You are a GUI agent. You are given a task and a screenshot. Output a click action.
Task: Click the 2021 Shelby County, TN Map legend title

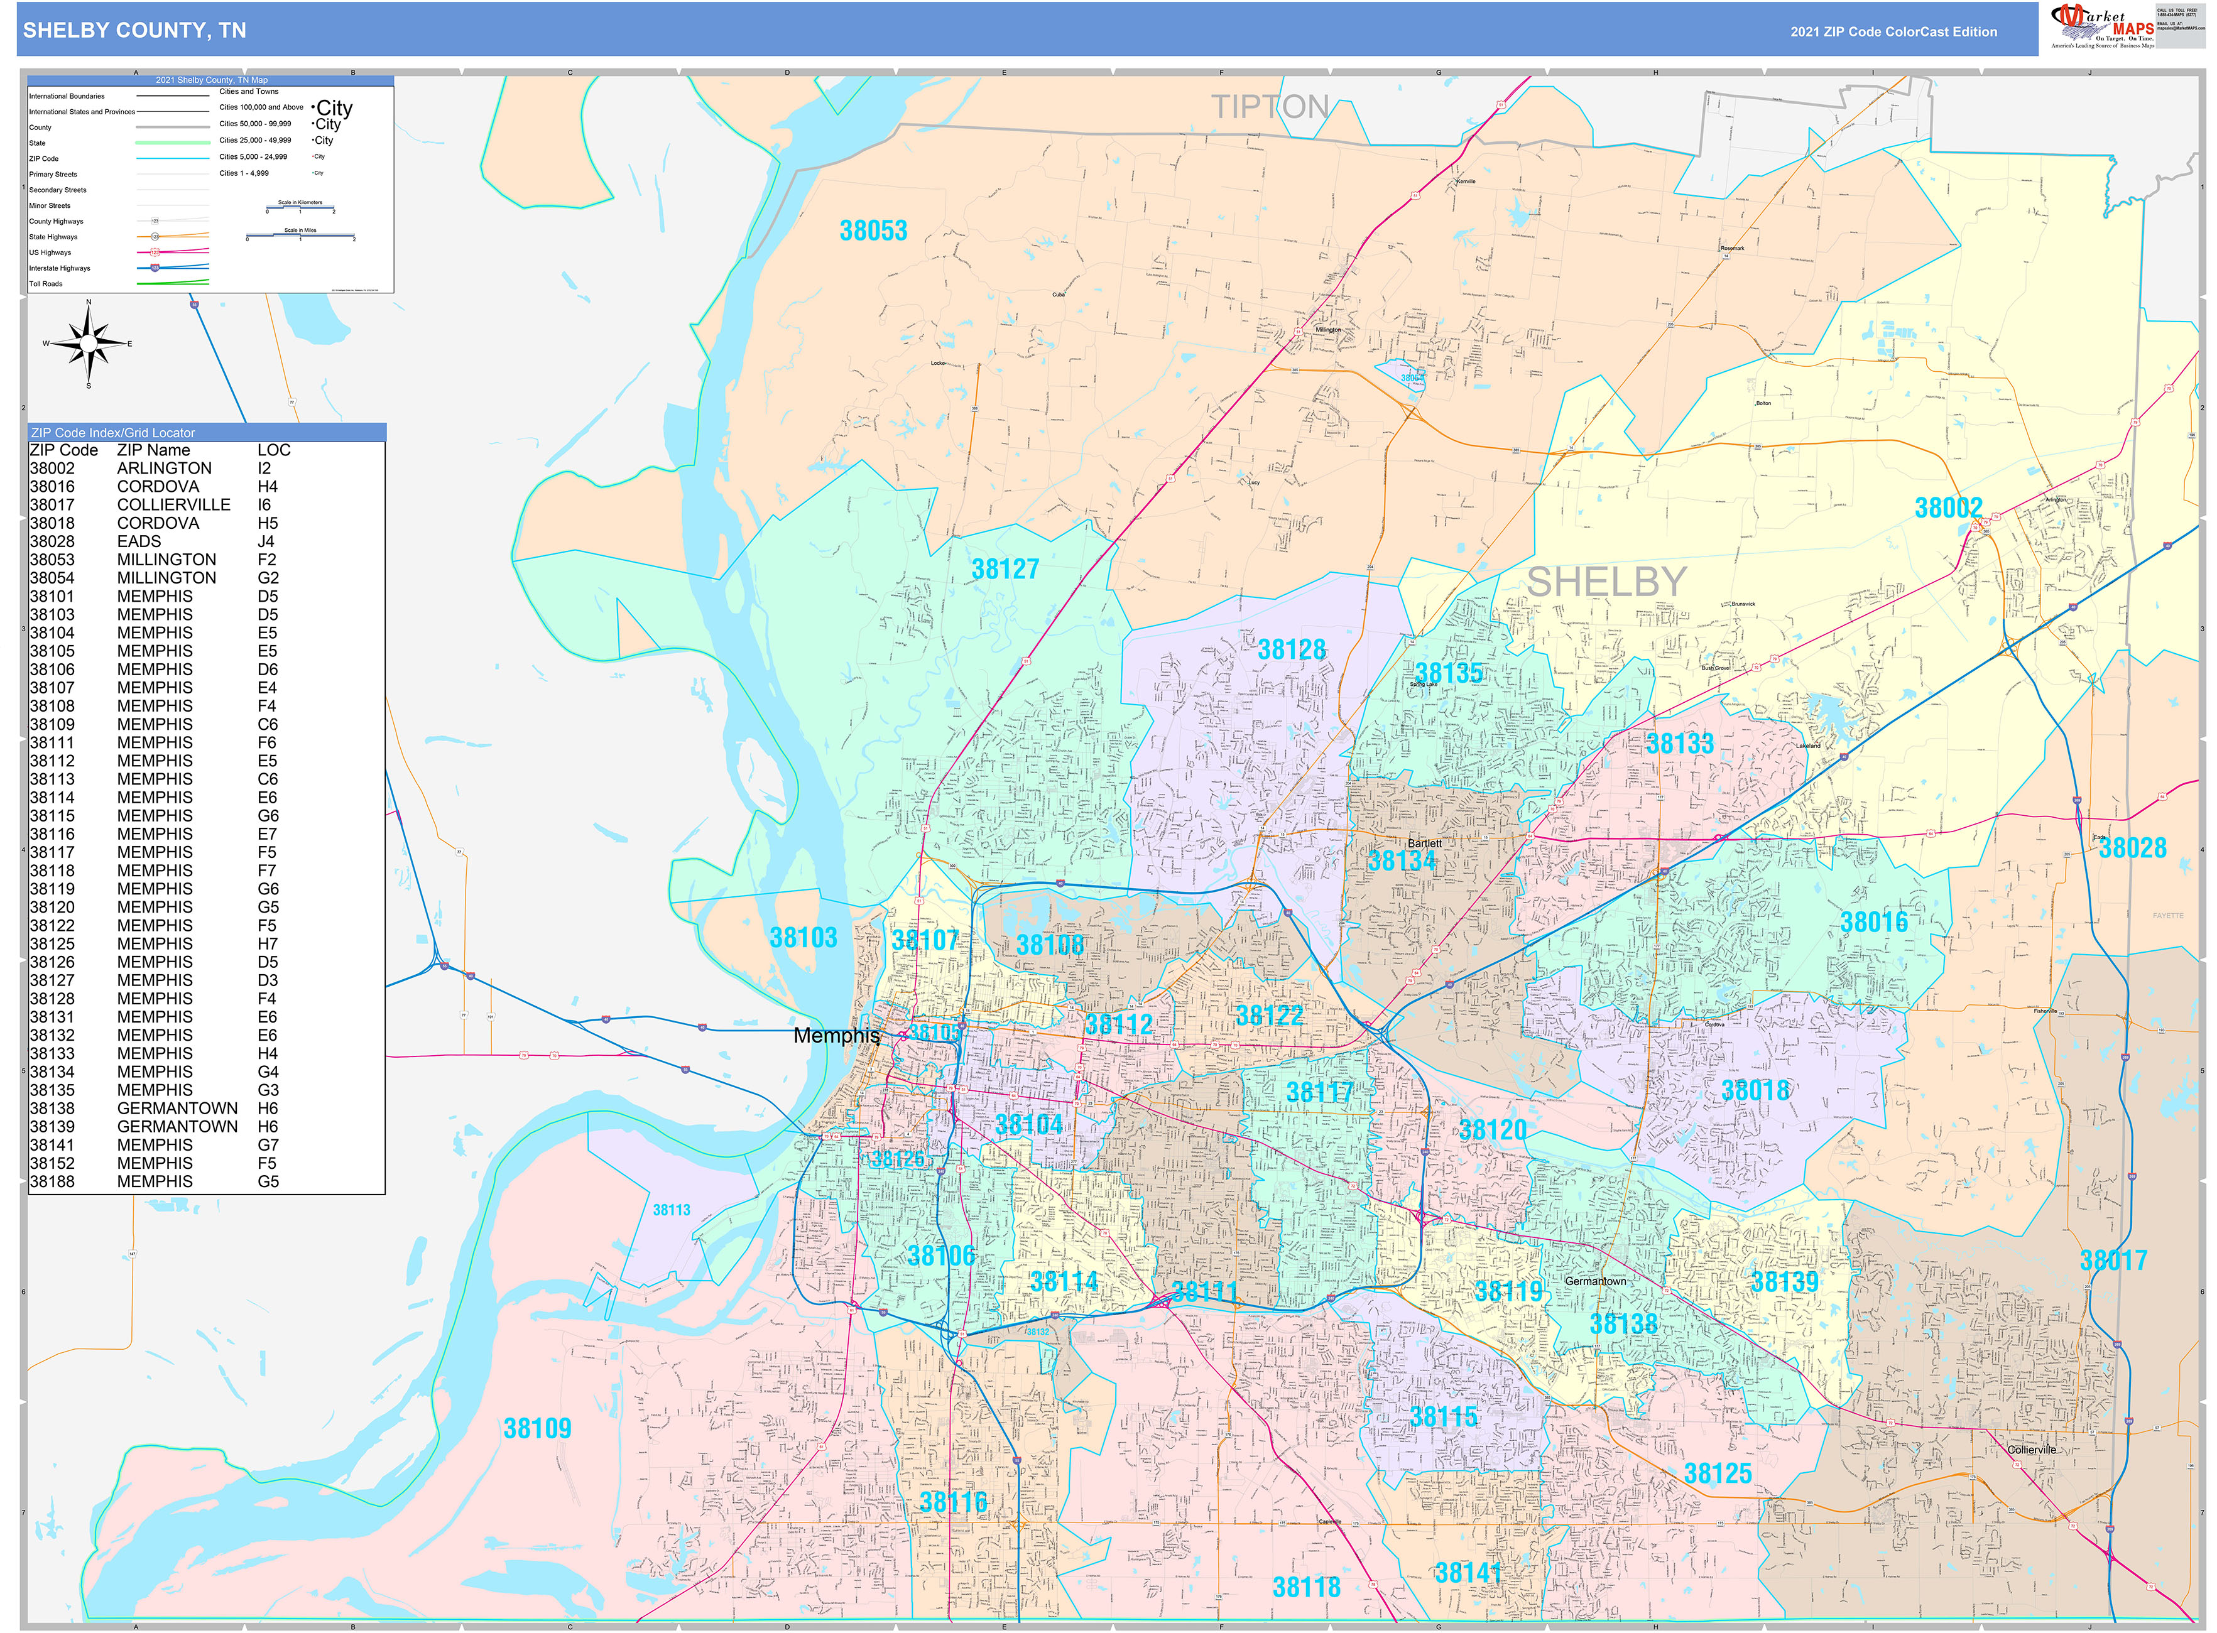tap(210, 80)
